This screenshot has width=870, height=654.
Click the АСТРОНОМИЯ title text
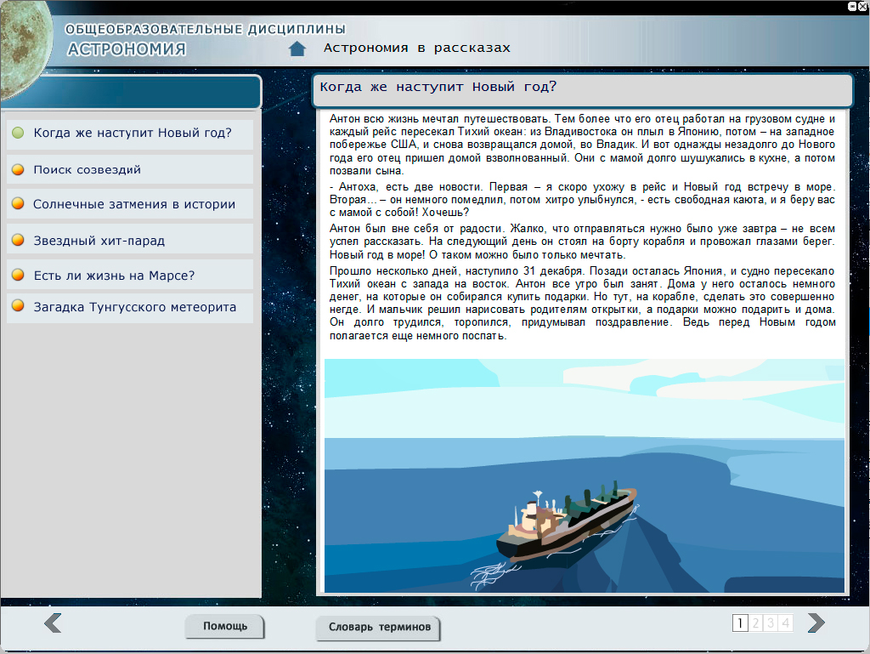tap(127, 49)
